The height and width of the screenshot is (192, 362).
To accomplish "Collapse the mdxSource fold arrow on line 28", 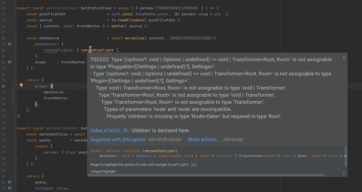I will pyautogui.click(x=16, y=38).
